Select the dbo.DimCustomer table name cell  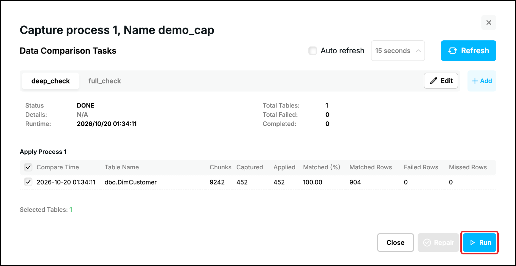click(x=131, y=182)
